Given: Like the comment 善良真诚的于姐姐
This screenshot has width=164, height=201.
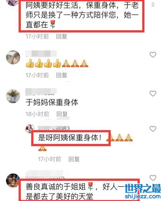Looking at the screenshot, I should coord(153,178).
